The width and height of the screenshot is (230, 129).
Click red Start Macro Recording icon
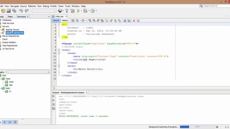click(134, 21)
